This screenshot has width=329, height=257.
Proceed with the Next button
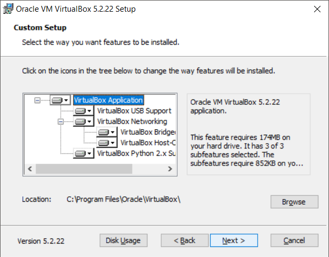tap(234, 241)
